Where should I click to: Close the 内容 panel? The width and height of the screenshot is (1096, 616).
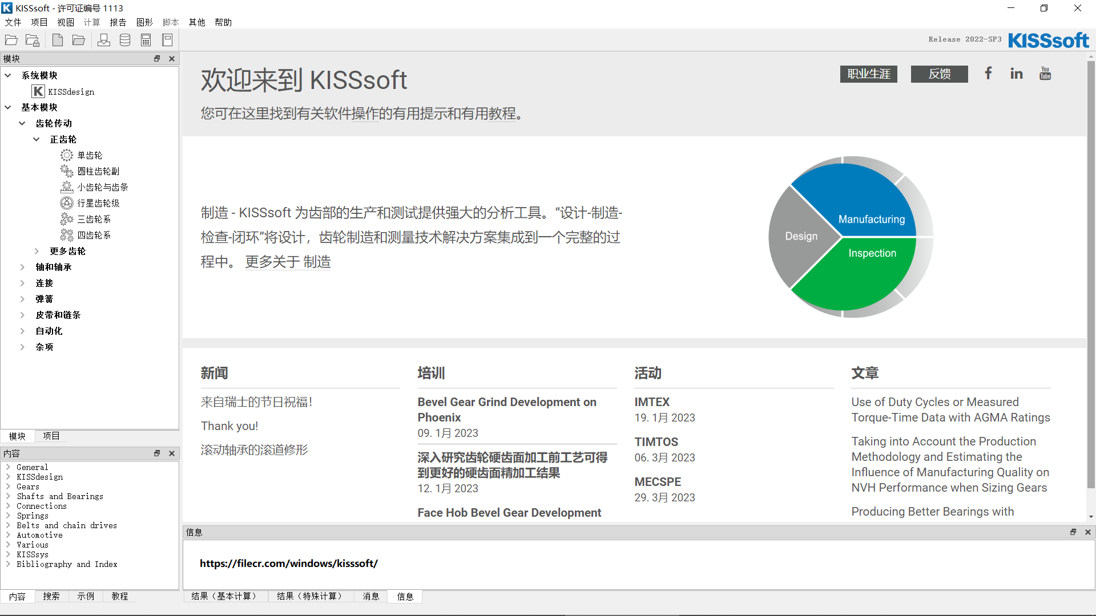172,453
